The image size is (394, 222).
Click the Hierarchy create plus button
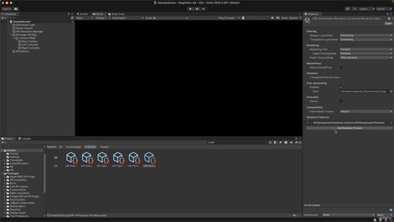coord(4,18)
